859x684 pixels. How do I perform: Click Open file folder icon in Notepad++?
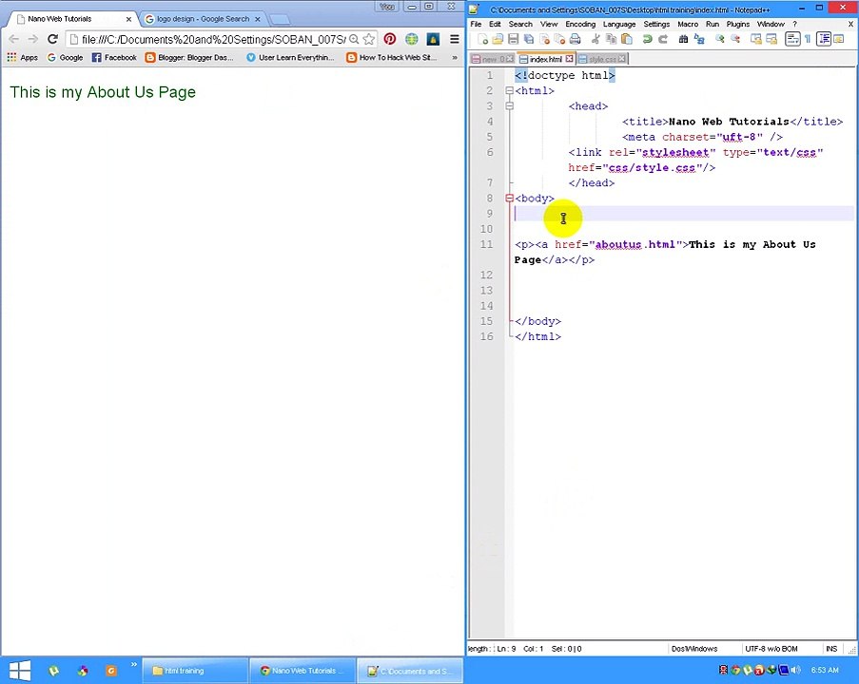point(498,39)
